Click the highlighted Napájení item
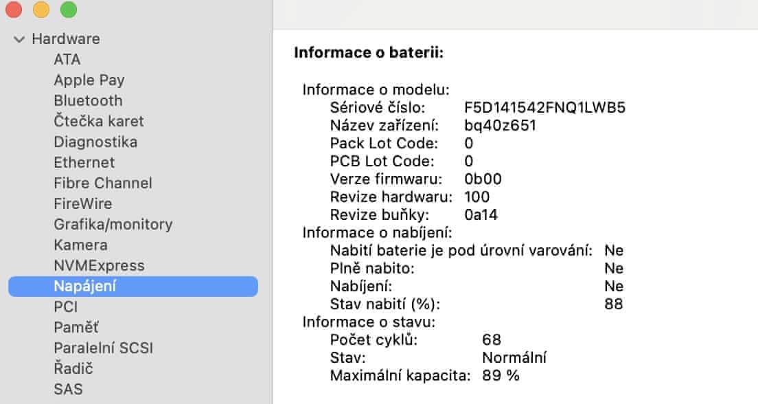The image size is (758, 404). [85, 287]
